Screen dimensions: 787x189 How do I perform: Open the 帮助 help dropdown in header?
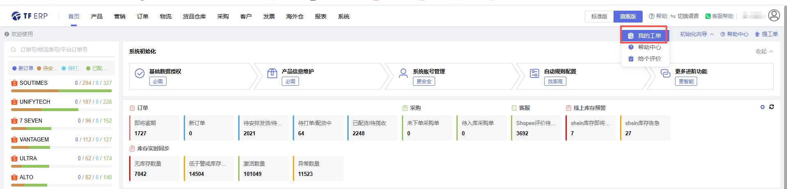click(658, 16)
